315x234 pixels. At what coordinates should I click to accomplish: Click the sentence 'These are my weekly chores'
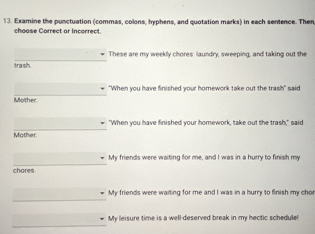(207, 54)
